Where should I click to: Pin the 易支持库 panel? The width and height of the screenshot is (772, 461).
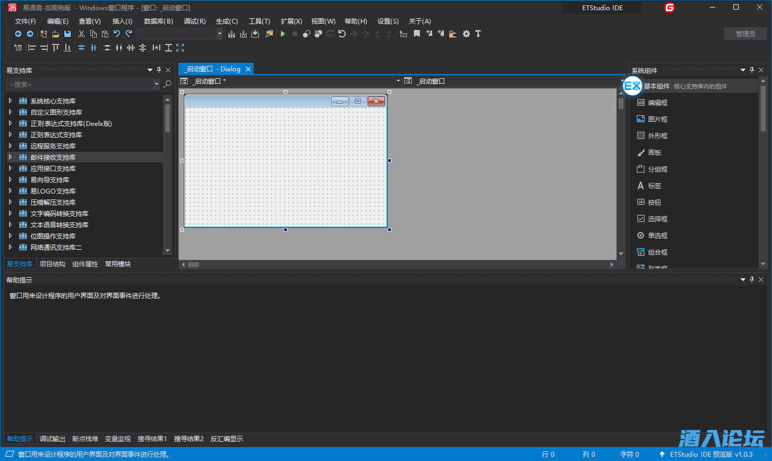(159, 70)
